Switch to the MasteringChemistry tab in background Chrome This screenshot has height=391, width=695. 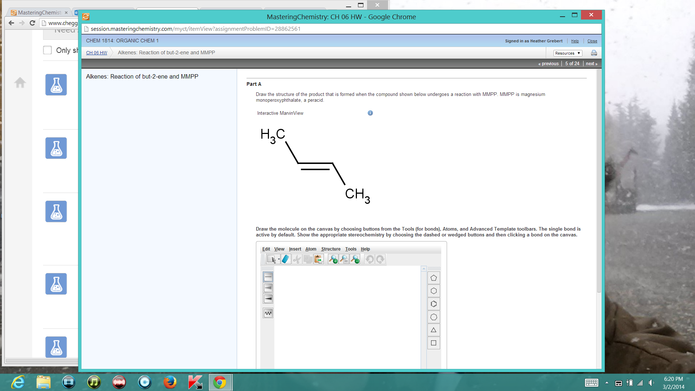pyautogui.click(x=39, y=13)
